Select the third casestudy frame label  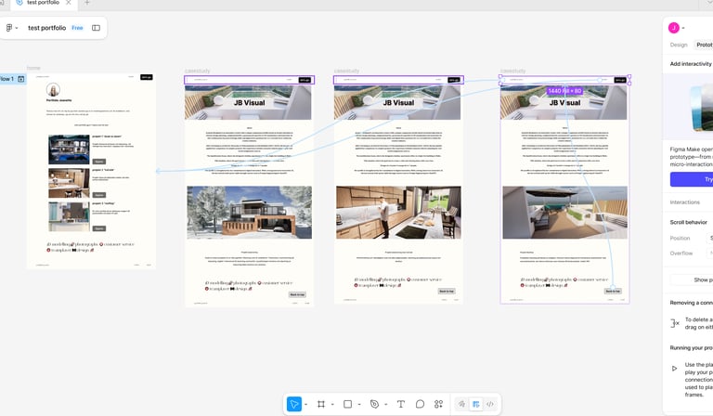(x=512, y=71)
